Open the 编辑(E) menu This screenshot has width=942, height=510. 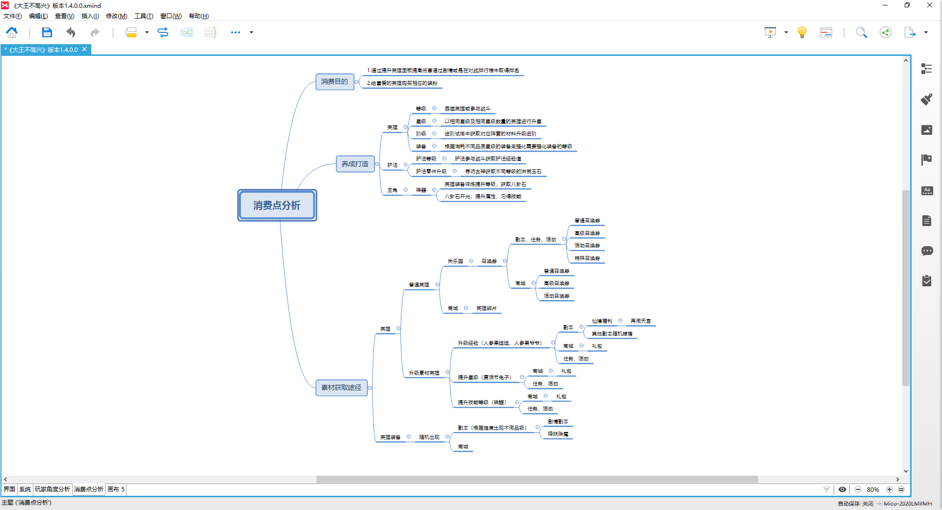pos(38,16)
